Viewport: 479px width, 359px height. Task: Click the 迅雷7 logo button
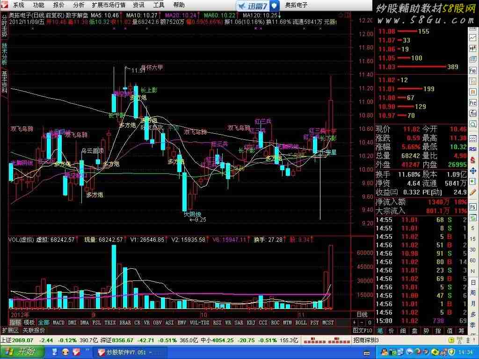[253, 6]
